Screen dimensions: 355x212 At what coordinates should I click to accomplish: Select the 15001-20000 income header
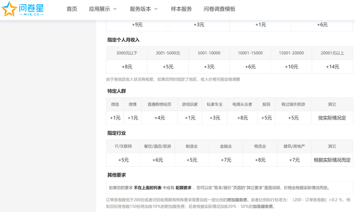pyautogui.click(x=292, y=53)
